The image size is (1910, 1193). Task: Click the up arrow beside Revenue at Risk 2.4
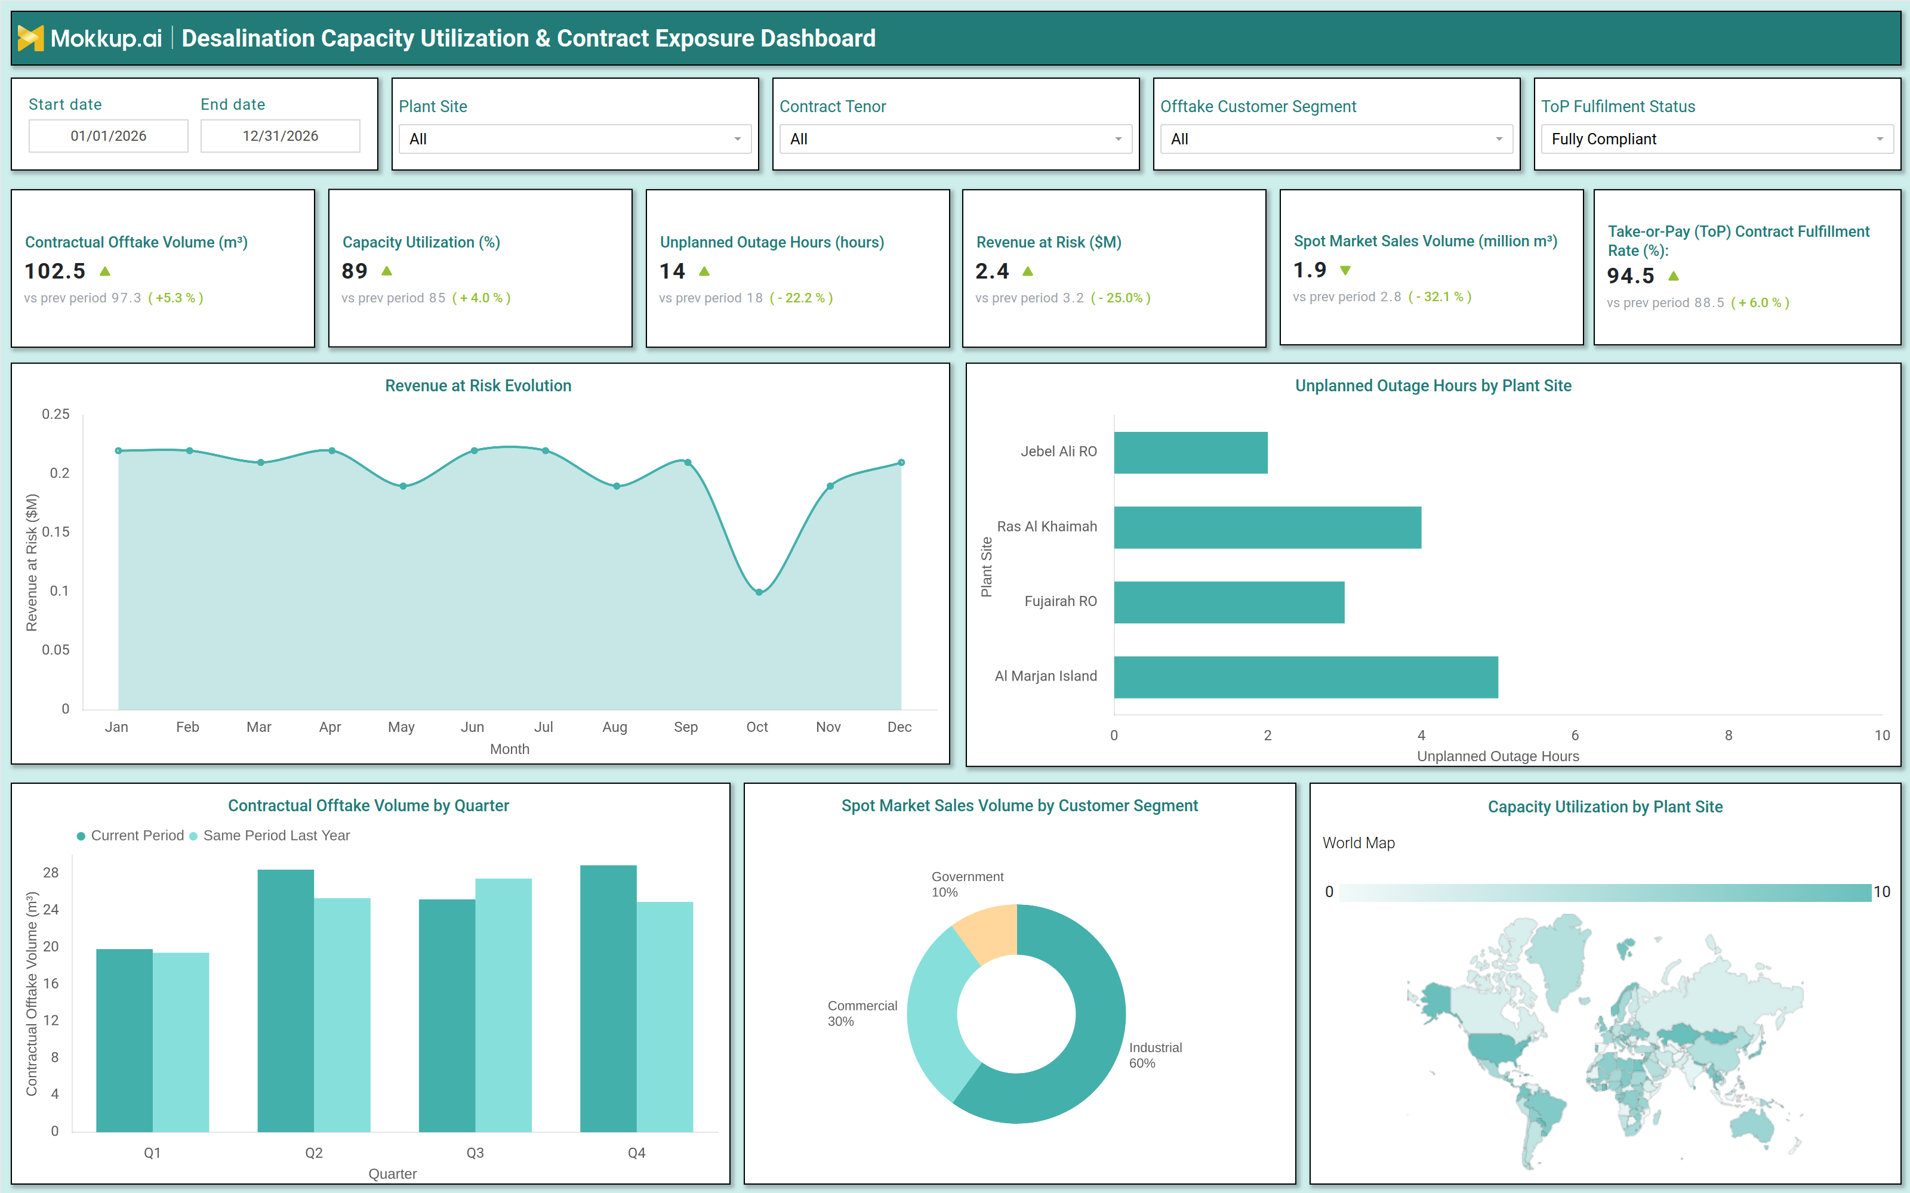pyautogui.click(x=1028, y=271)
